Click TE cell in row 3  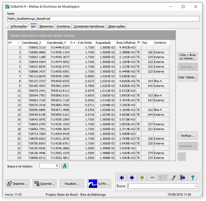point(139,57)
